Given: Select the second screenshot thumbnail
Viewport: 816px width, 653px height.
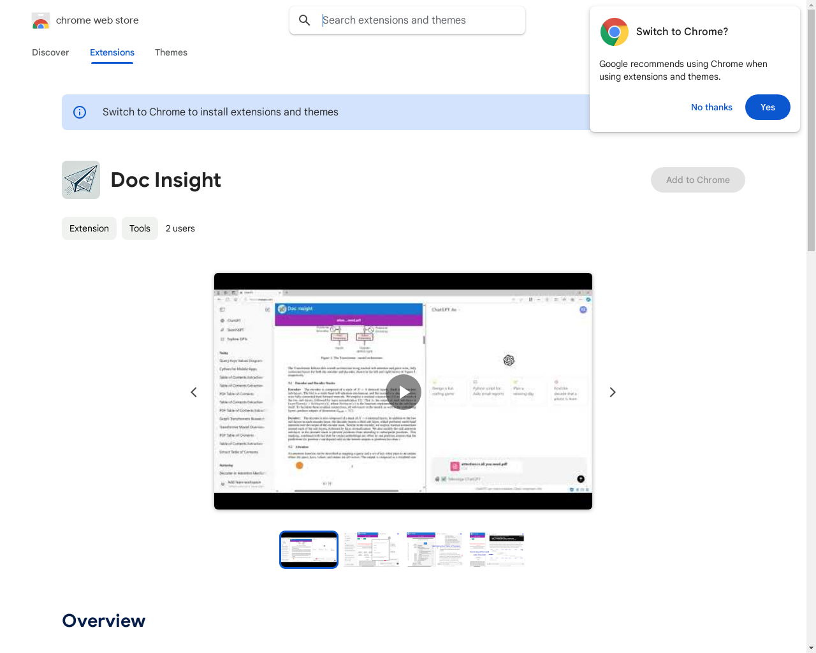Looking at the screenshot, I should [x=371, y=550].
